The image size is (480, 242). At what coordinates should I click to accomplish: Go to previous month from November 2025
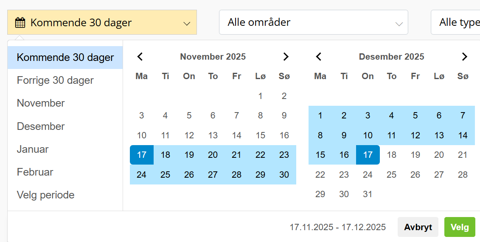[140, 57]
